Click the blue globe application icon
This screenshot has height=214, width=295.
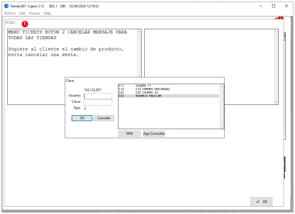(7, 6)
